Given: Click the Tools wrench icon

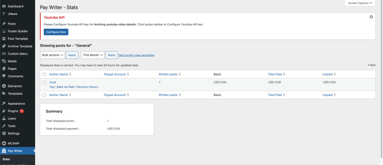Looking at the screenshot, I should (x=4, y=126).
